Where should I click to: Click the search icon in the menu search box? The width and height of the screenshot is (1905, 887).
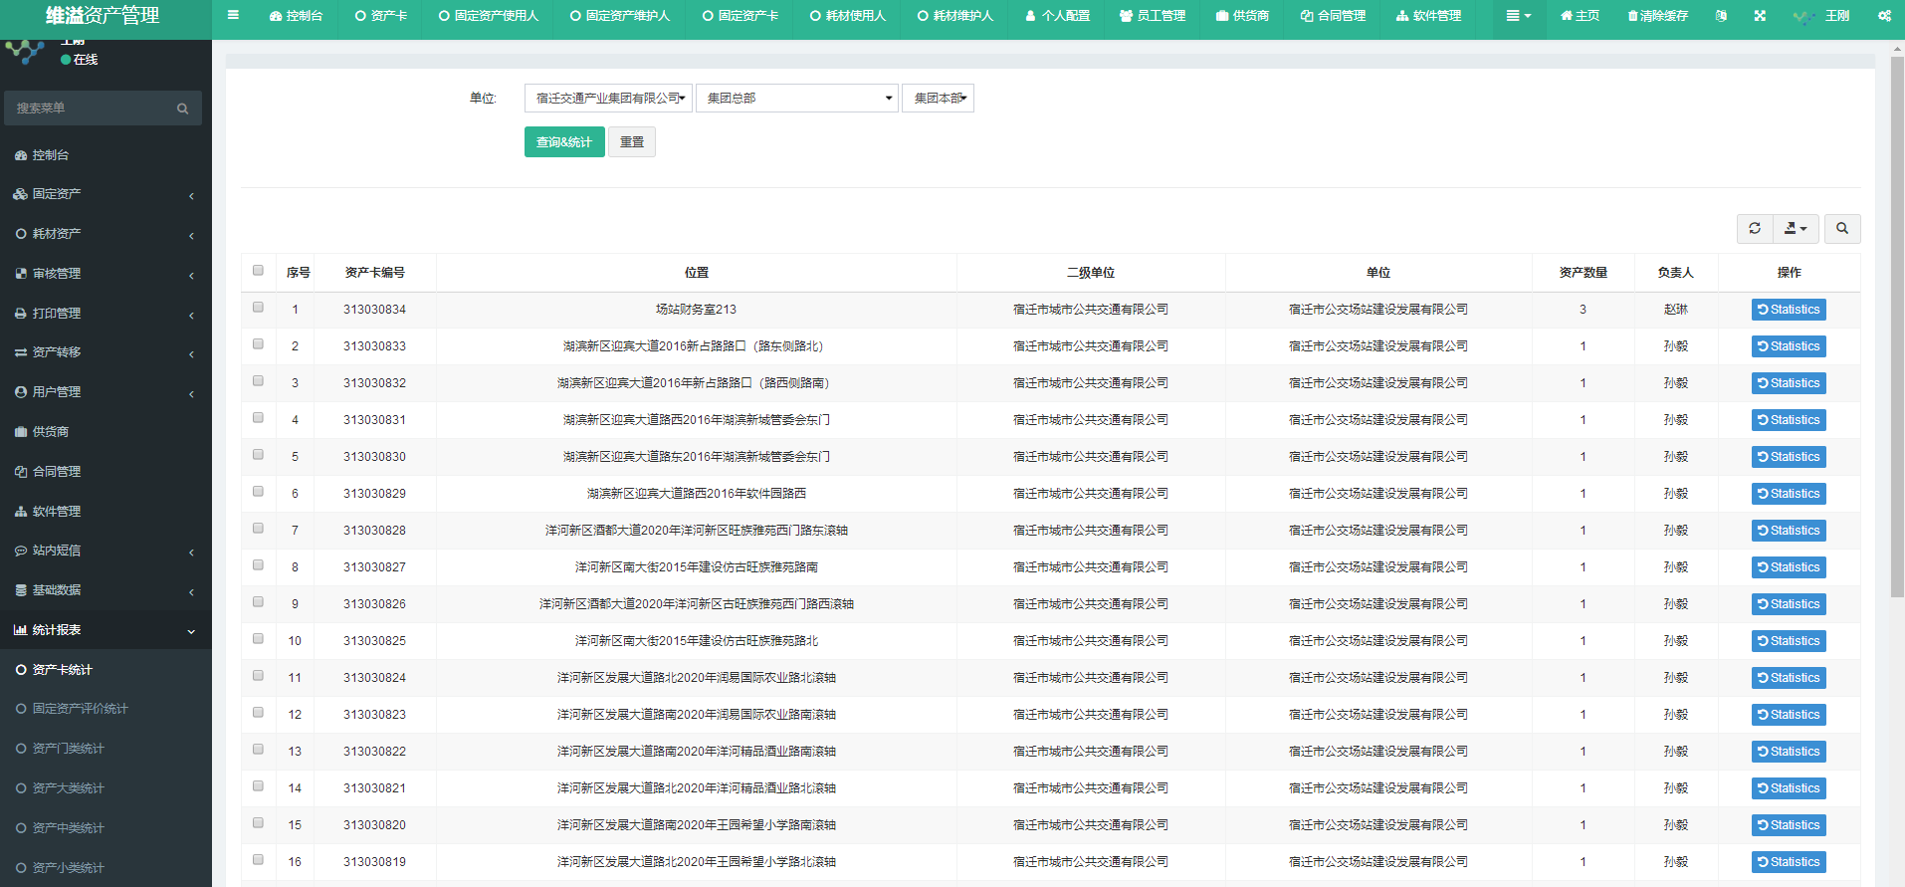[182, 109]
